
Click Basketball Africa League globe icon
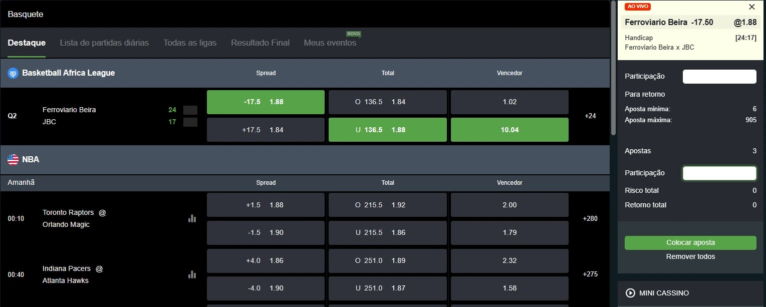pyautogui.click(x=13, y=73)
